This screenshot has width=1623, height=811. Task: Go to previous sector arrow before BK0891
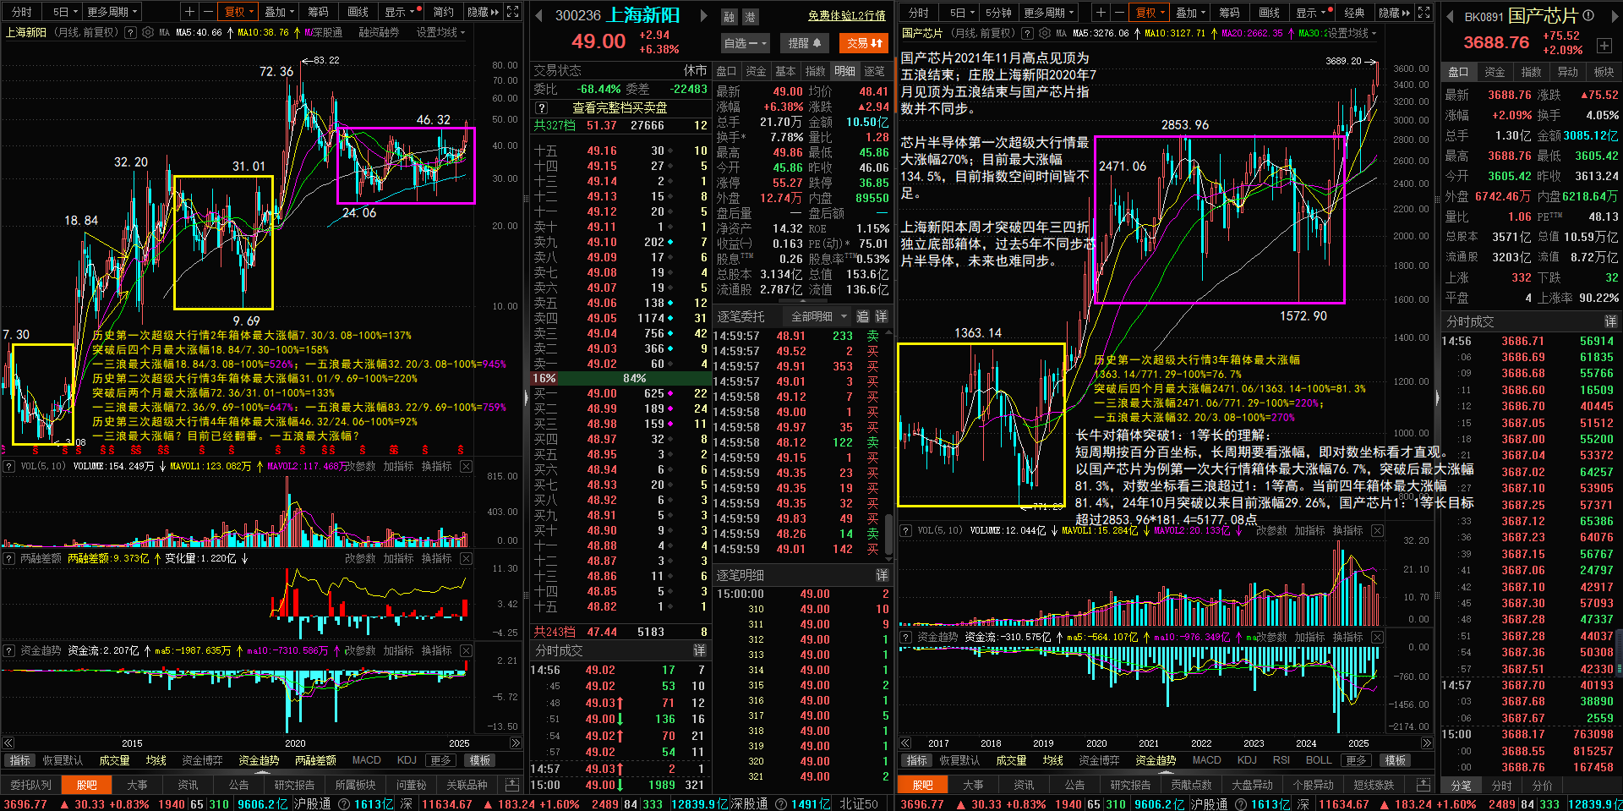(1450, 16)
